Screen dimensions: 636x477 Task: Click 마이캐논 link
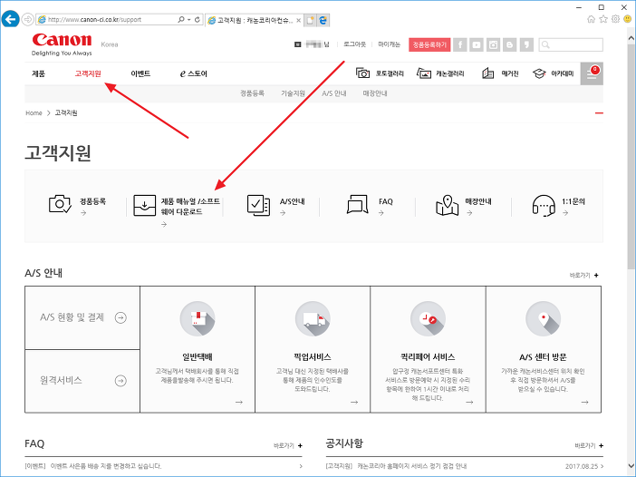click(x=389, y=44)
